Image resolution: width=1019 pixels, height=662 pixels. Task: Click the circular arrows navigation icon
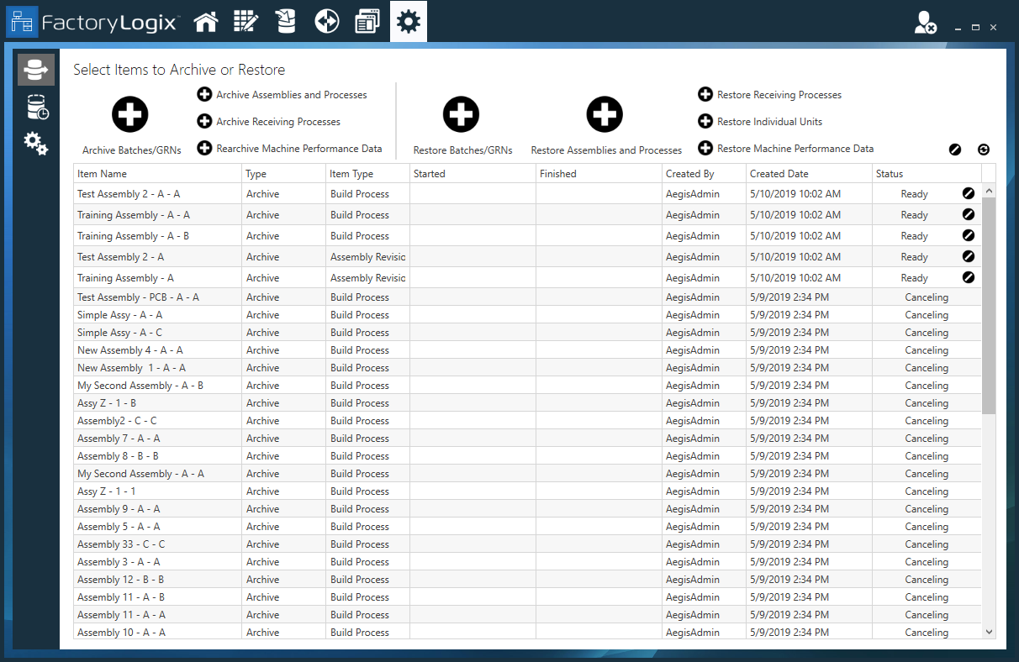pyautogui.click(x=326, y=21)
